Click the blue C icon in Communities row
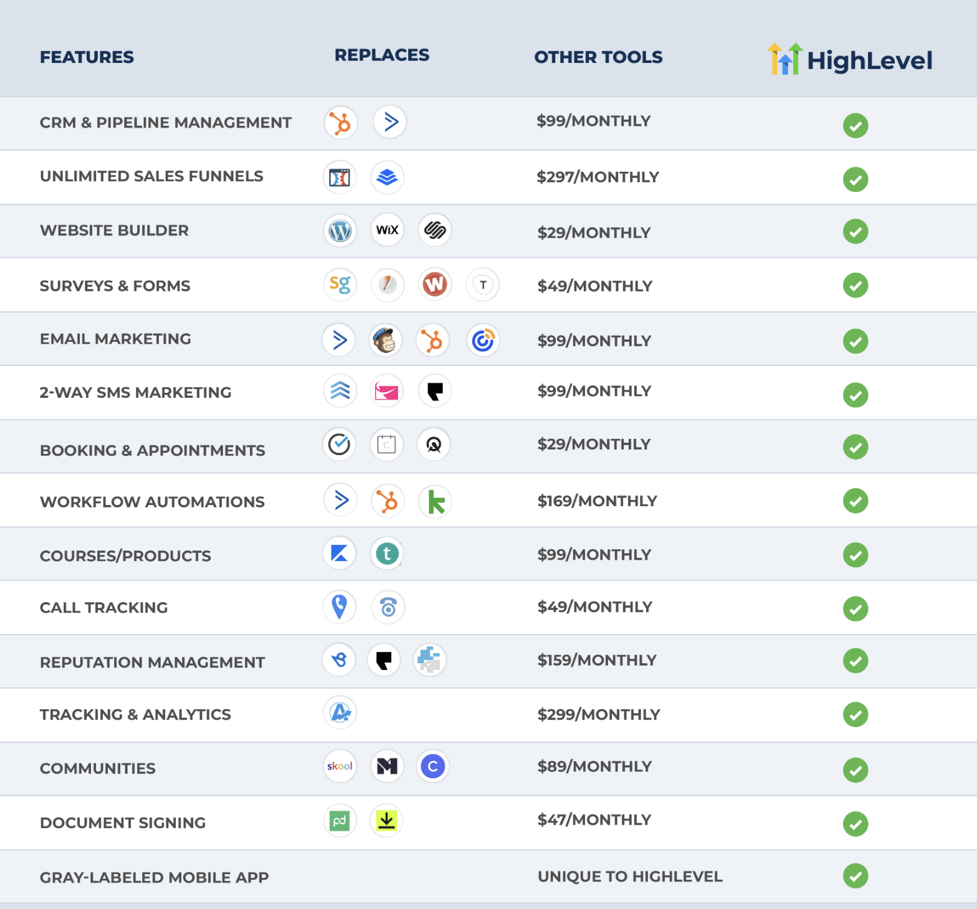Viewport: 977px width, 909px height. point(433,766)
